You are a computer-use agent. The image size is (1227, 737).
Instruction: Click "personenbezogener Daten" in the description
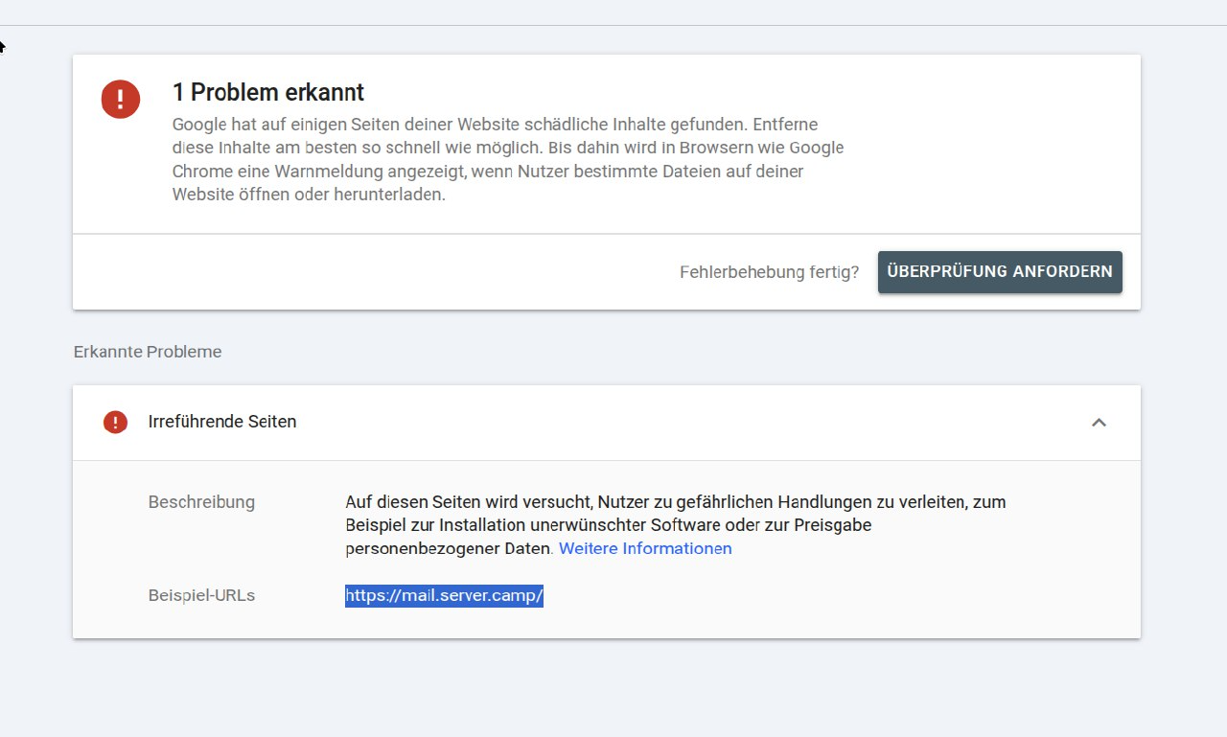tap(449, 548)
